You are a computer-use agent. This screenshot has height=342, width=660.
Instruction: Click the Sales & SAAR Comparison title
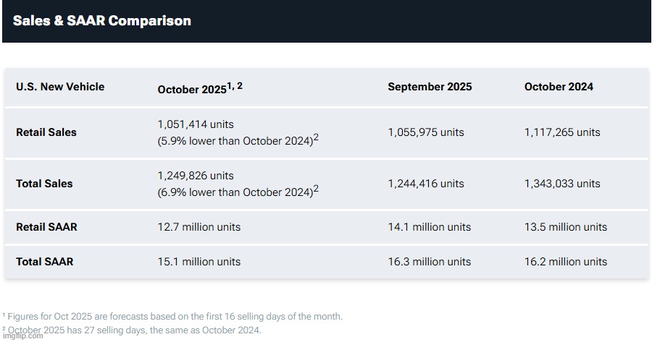pos(102,21)
